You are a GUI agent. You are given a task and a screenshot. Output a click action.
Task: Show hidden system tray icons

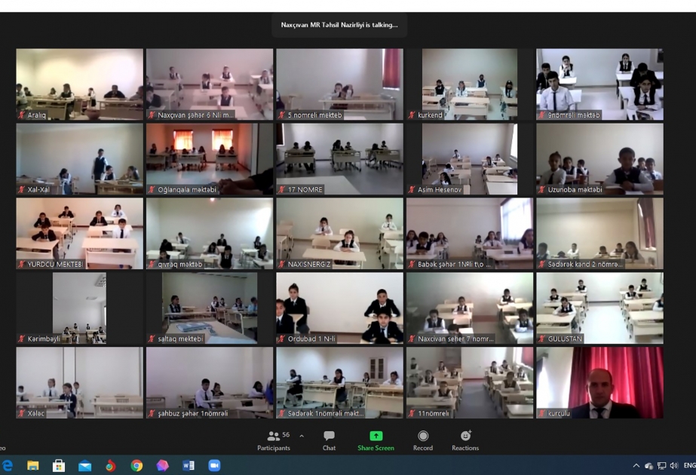(x=636, y=465)
